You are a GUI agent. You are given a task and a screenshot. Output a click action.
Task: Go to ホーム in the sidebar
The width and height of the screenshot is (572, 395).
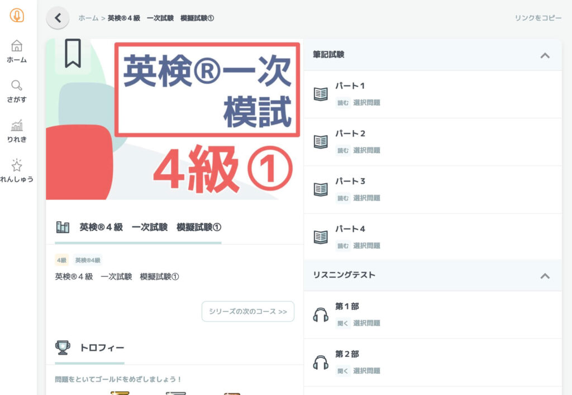pos(17,51)
